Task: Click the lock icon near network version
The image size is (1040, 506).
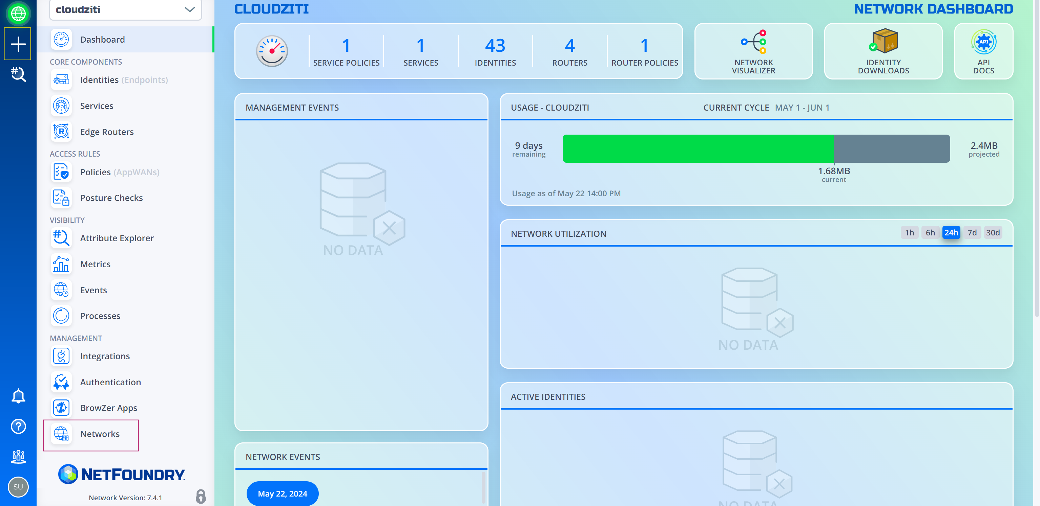Action: [x=201, y=496]
